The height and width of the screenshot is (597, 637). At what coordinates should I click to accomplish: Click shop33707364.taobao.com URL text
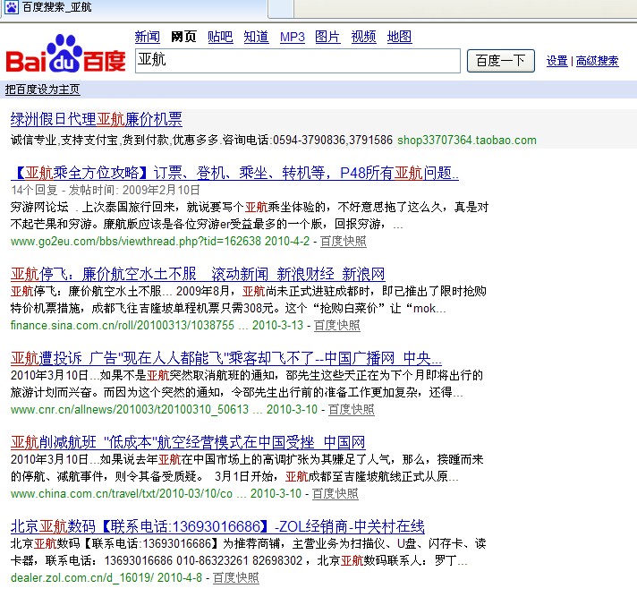(467, 141)
